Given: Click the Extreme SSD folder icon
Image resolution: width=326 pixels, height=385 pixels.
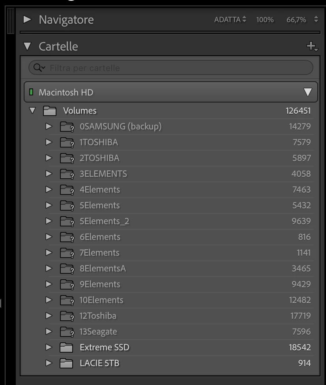Looking at the screenshot, I should [x=66, y=348].
